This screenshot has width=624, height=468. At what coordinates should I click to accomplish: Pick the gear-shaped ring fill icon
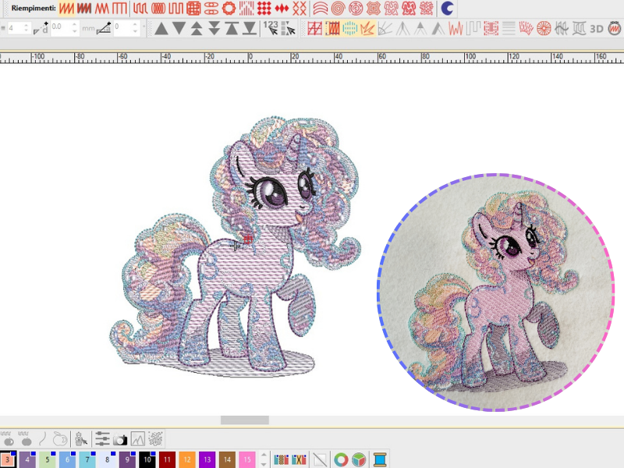pyautogui.click(x=229, y=8)
